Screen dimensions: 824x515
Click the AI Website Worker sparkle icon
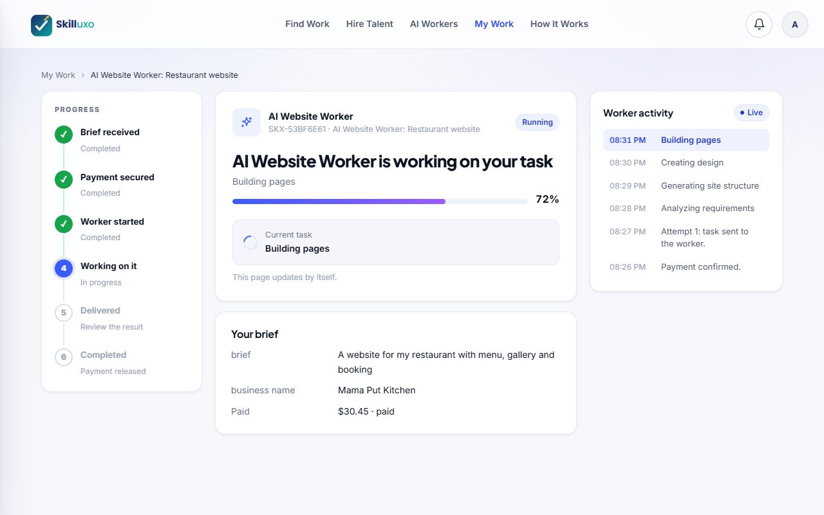(x=247, y=122)
